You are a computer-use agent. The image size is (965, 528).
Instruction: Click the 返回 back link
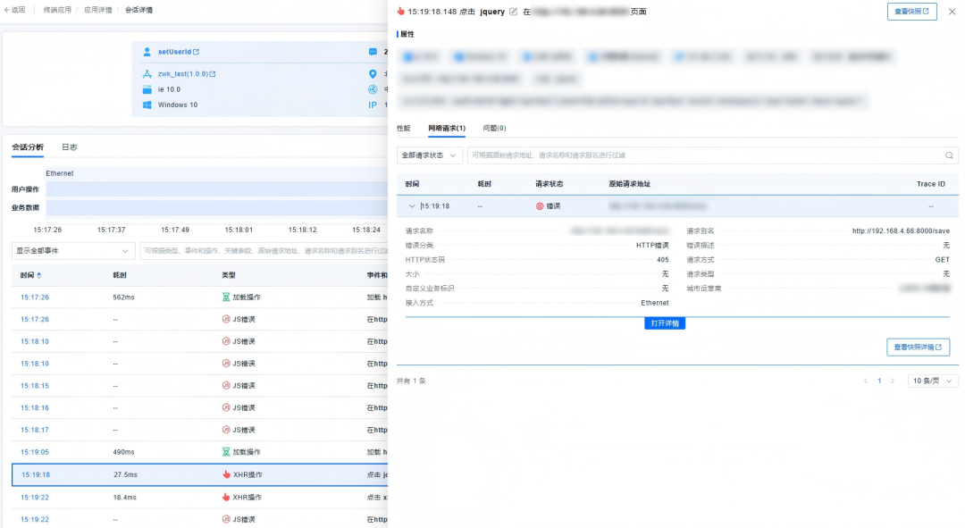tap(15, 10)
